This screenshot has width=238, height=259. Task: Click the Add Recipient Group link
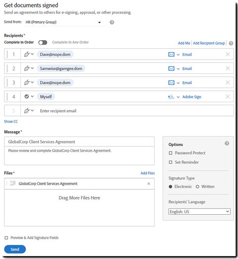[x=209, y=43]
